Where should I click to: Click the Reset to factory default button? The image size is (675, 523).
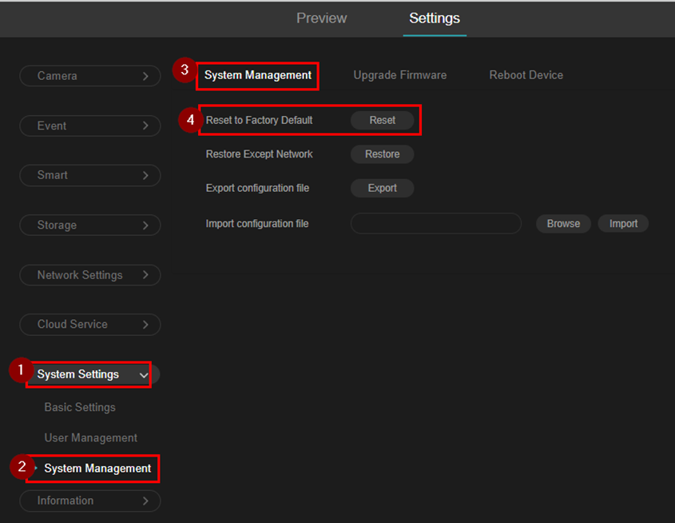point(382,120)
